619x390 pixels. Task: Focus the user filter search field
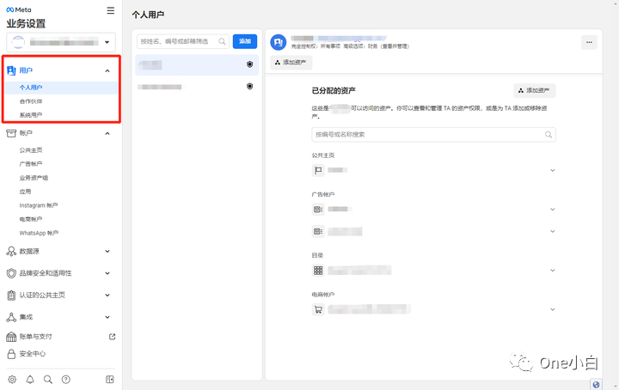point(183,41)
